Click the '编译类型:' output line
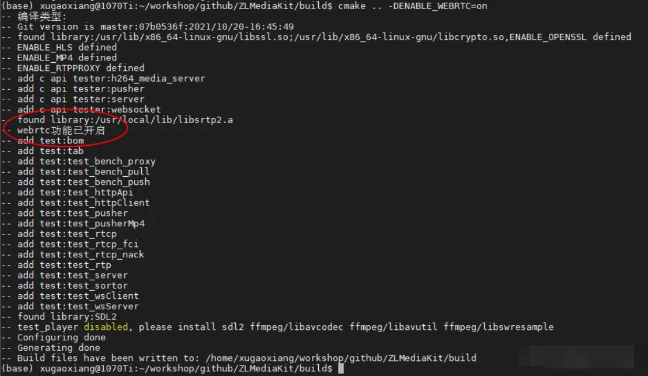 click(x=42, y=16)
